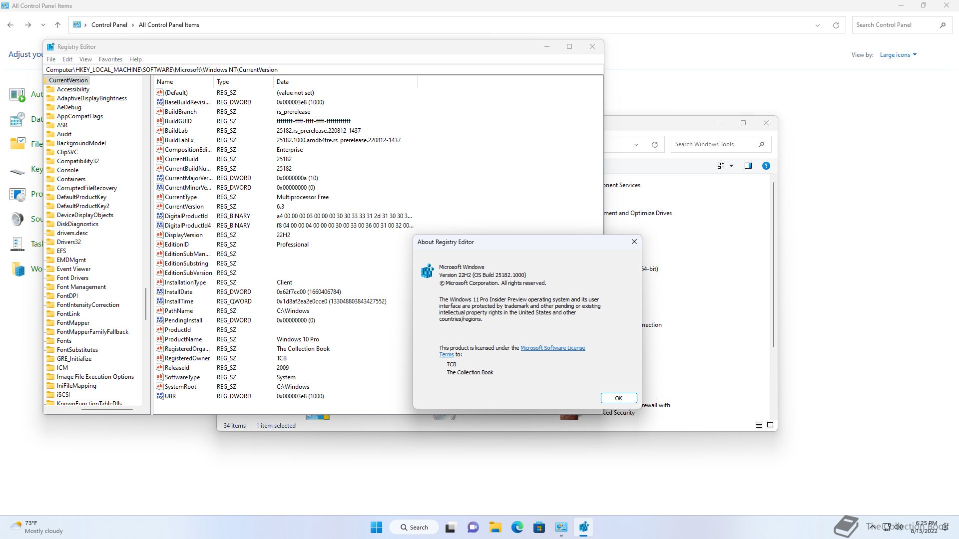
Task: Click the InstallTime value icon
Action: pos(160,301)
